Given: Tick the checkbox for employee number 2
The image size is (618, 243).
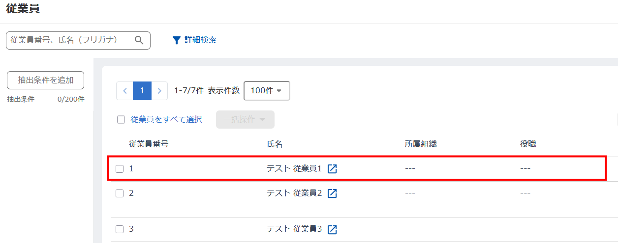Looking at the screenshot, I should coord(120,193).
